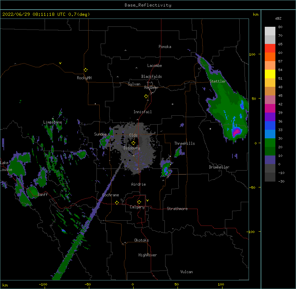
Task: Click the -30 value on the dBZ scale
Action: tap(281, 181)
